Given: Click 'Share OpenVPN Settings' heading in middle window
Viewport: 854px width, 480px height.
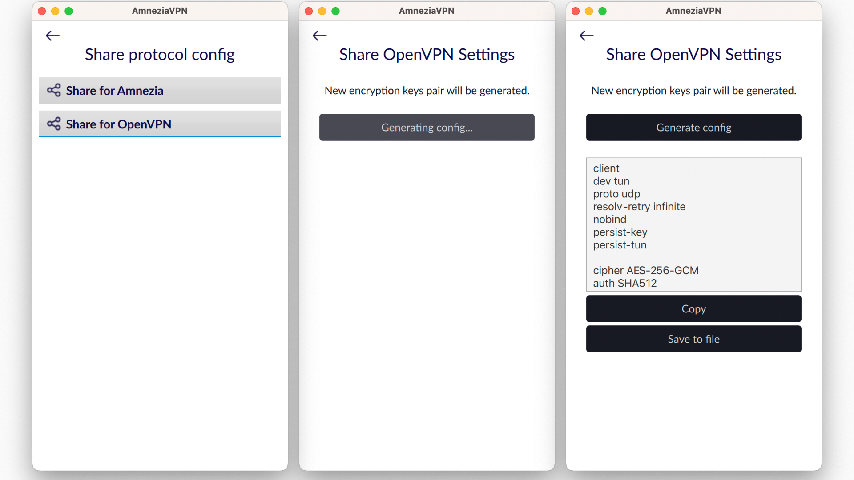Looking at the screenshot, I should (427, 55).
